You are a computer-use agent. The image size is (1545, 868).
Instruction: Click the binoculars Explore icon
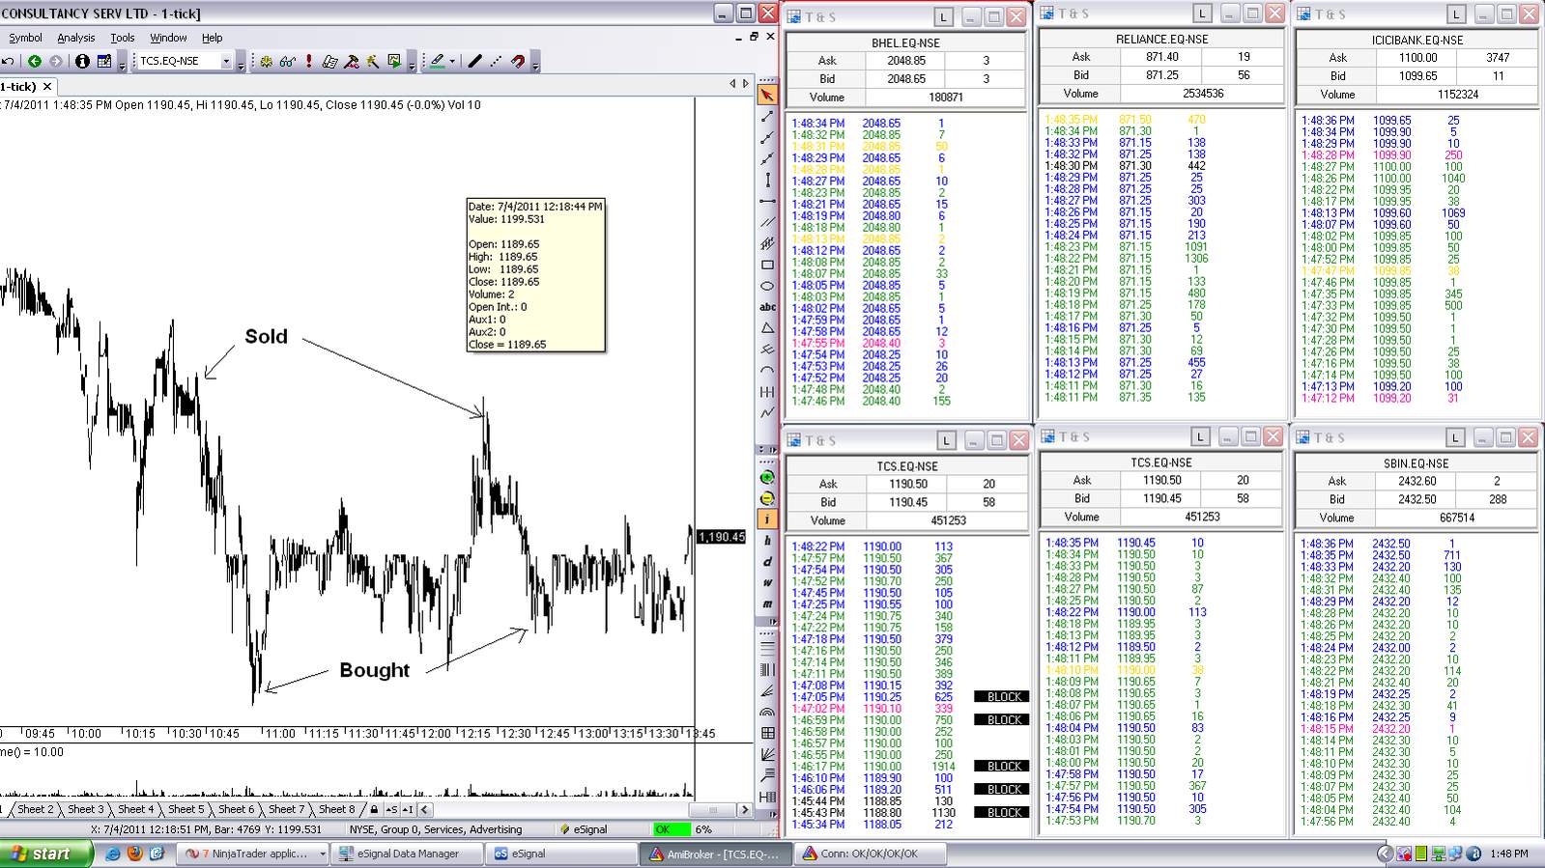(x=287, y=61)
